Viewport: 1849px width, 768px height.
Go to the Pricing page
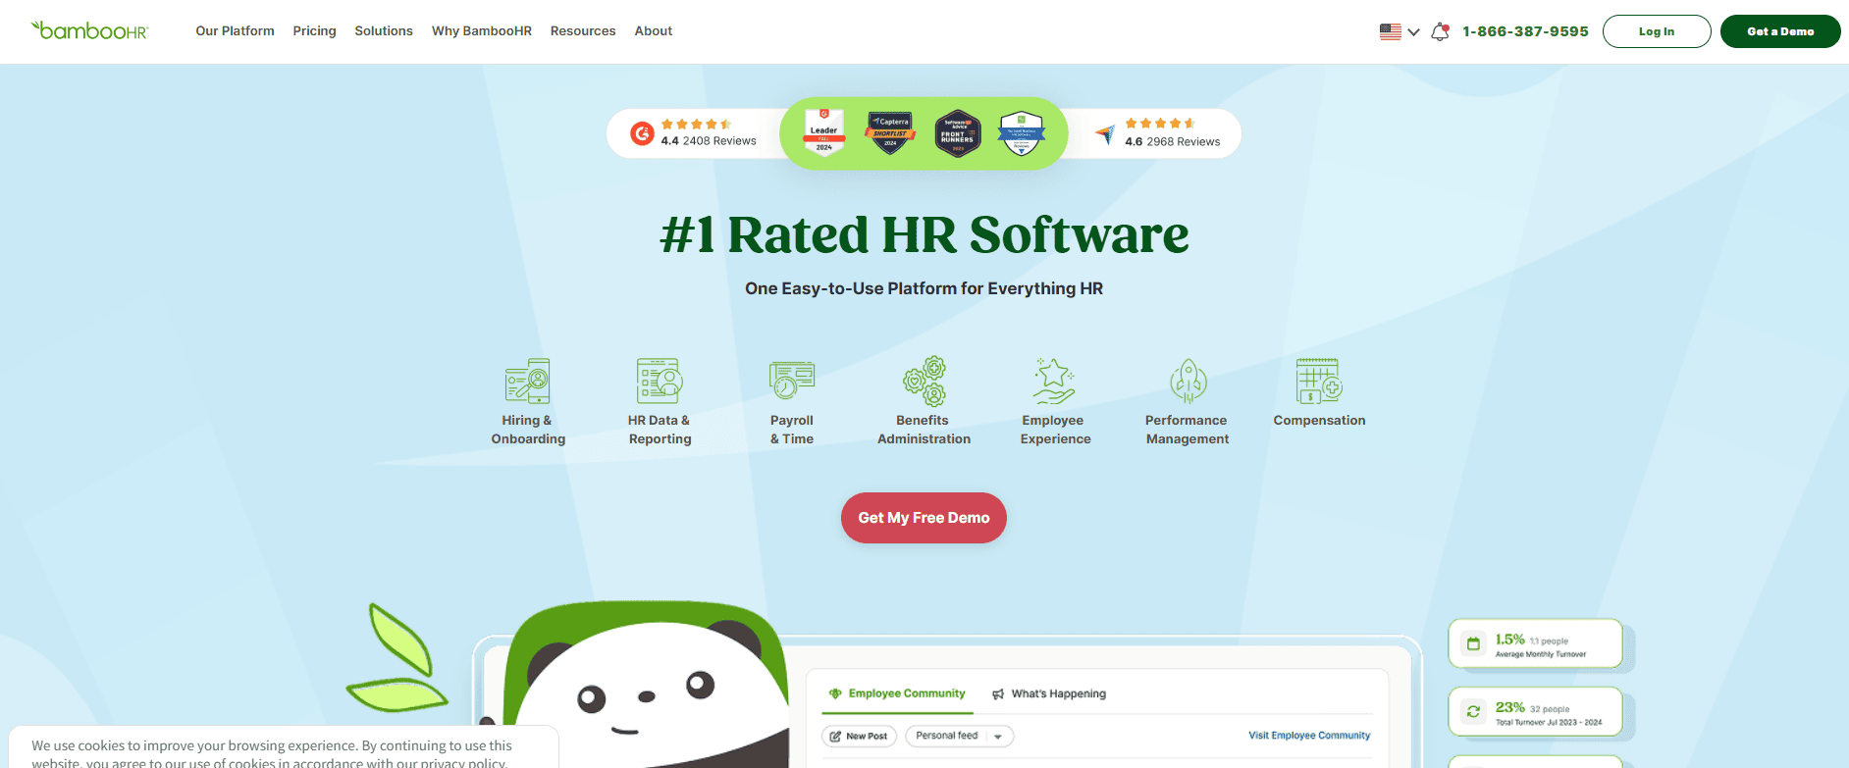[314, 31]
